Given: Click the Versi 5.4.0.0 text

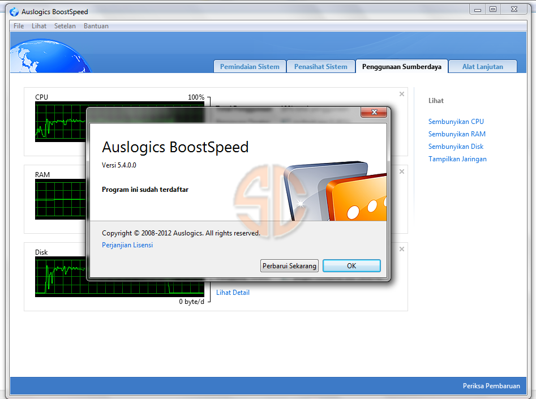Looking at the screenshot, I should coord(119,165).
